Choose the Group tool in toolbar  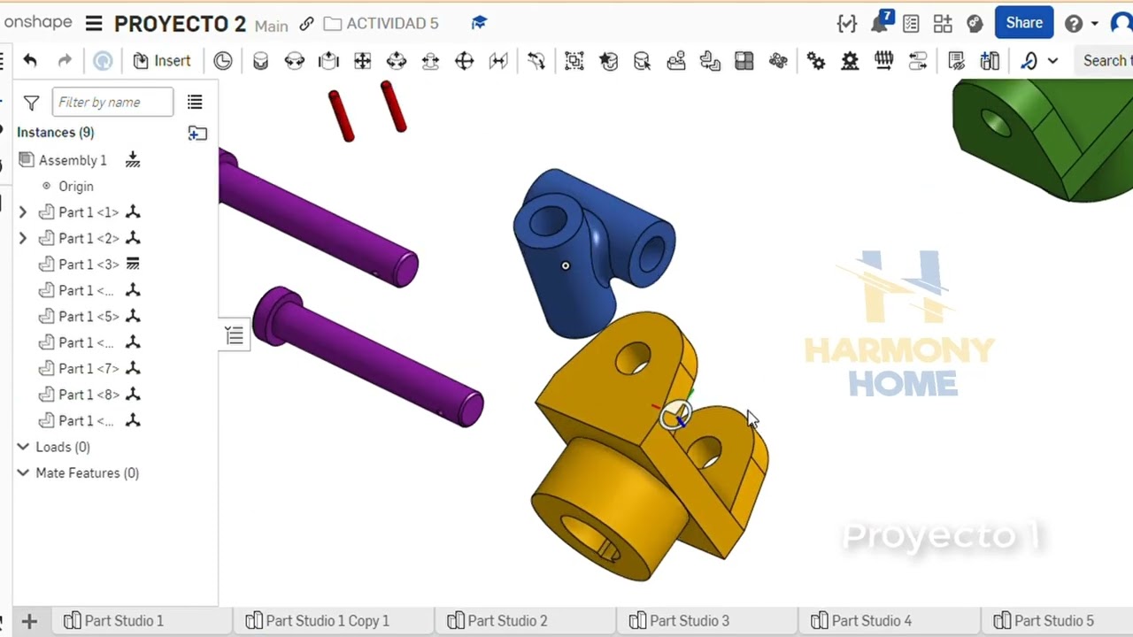(x=574, y=60)
